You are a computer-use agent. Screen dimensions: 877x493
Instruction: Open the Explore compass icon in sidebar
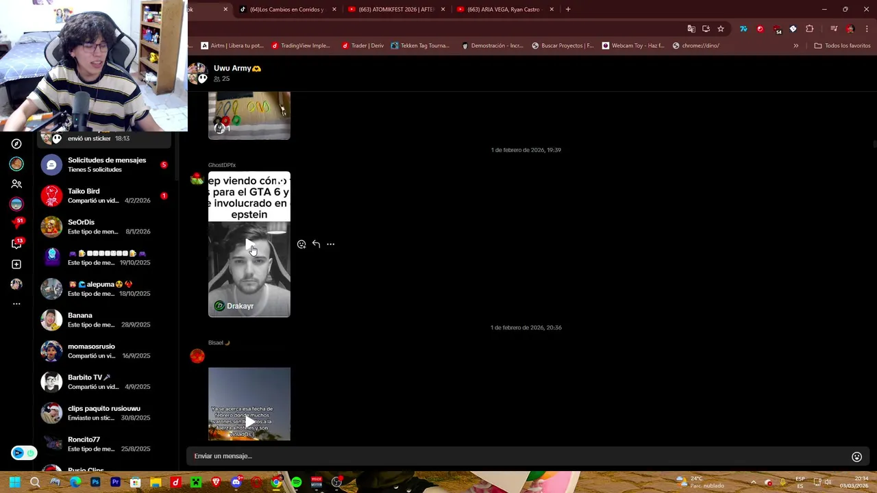(x=16, y=144)
